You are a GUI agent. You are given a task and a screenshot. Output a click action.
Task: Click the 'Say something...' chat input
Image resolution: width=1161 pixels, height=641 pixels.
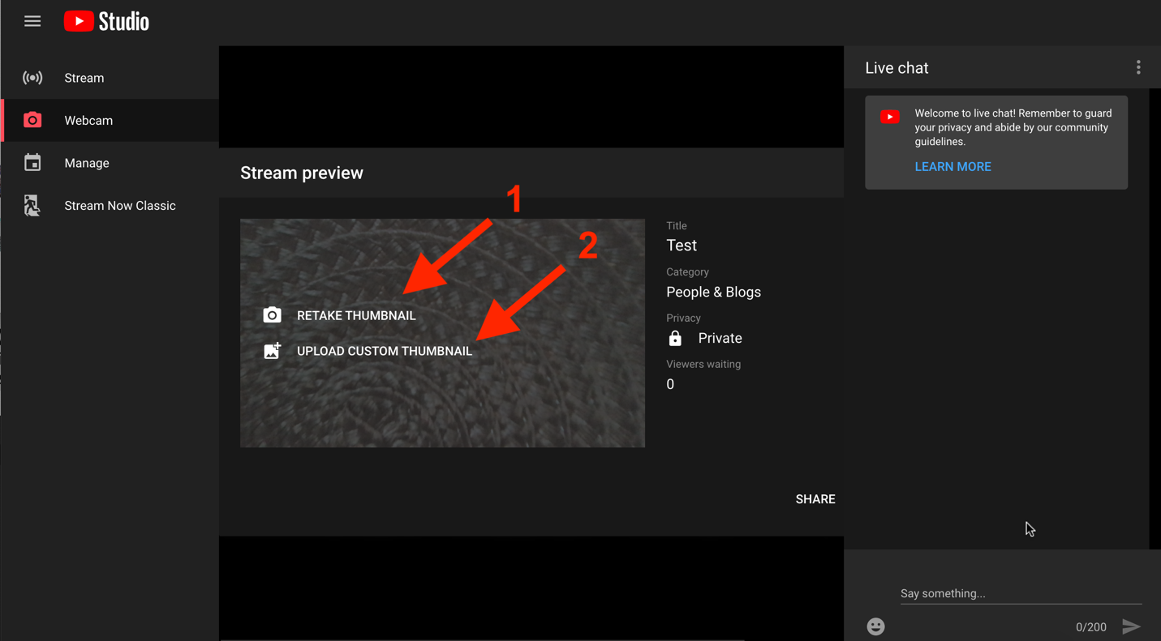1021,593
